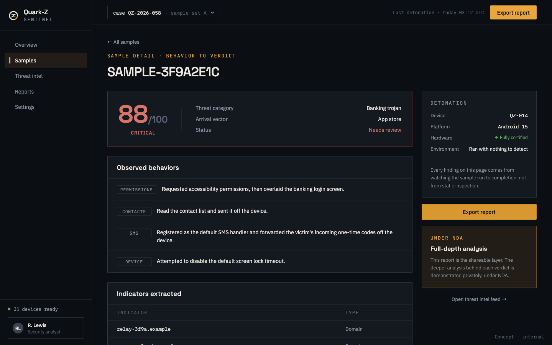Click the Domain type cell for relay-3f9a.example
This screenshot has width=552, height=345.
354,329
